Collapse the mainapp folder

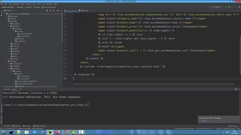tap(7, 61)
